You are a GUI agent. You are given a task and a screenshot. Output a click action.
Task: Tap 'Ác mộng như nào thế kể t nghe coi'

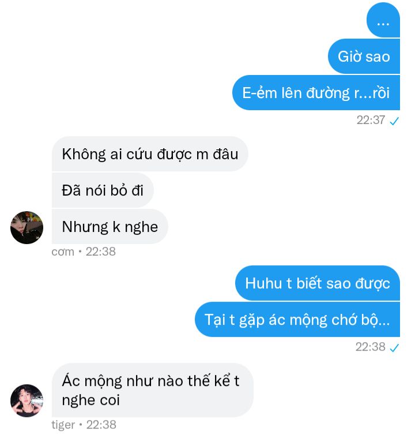point(153,391)
